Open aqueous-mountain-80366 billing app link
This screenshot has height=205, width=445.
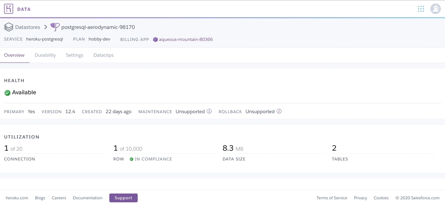tap(186, 39)
